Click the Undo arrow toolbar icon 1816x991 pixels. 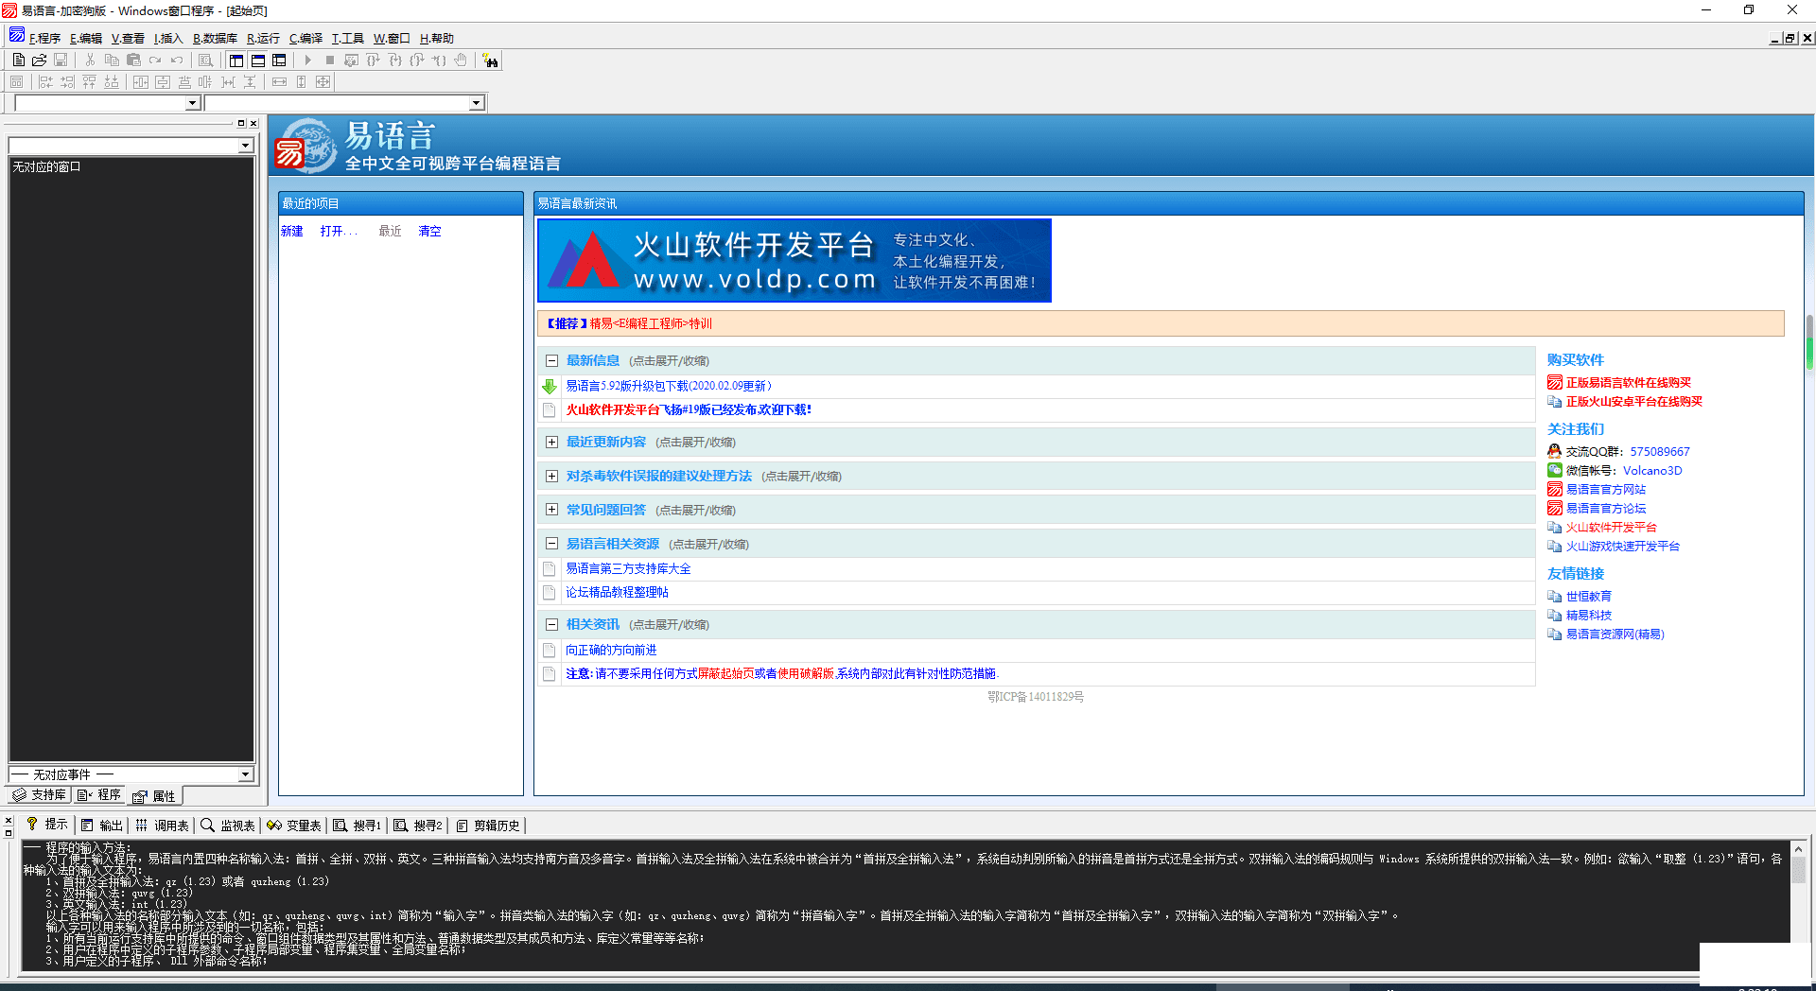(x=177, y=60)
